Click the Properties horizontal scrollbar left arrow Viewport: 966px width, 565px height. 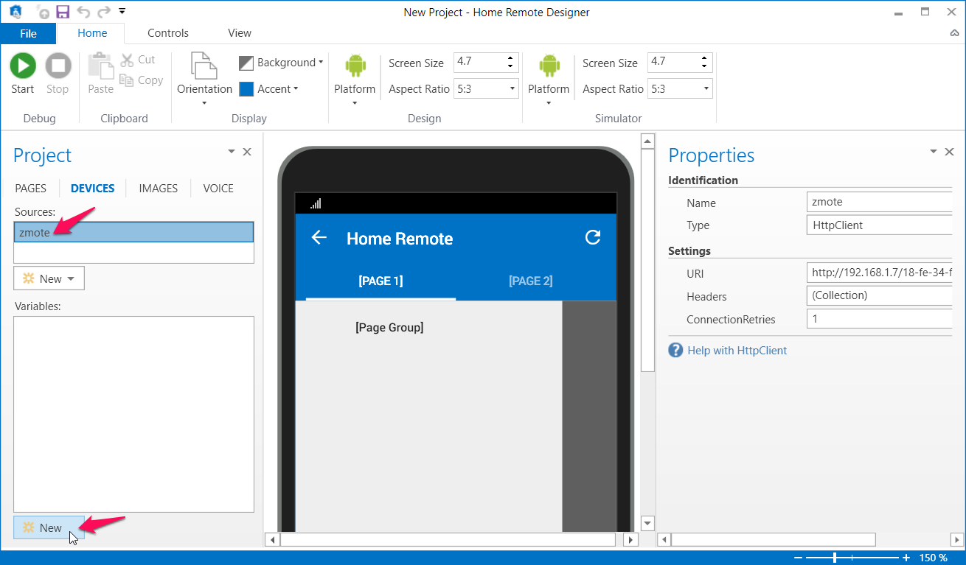coord(663,540)
